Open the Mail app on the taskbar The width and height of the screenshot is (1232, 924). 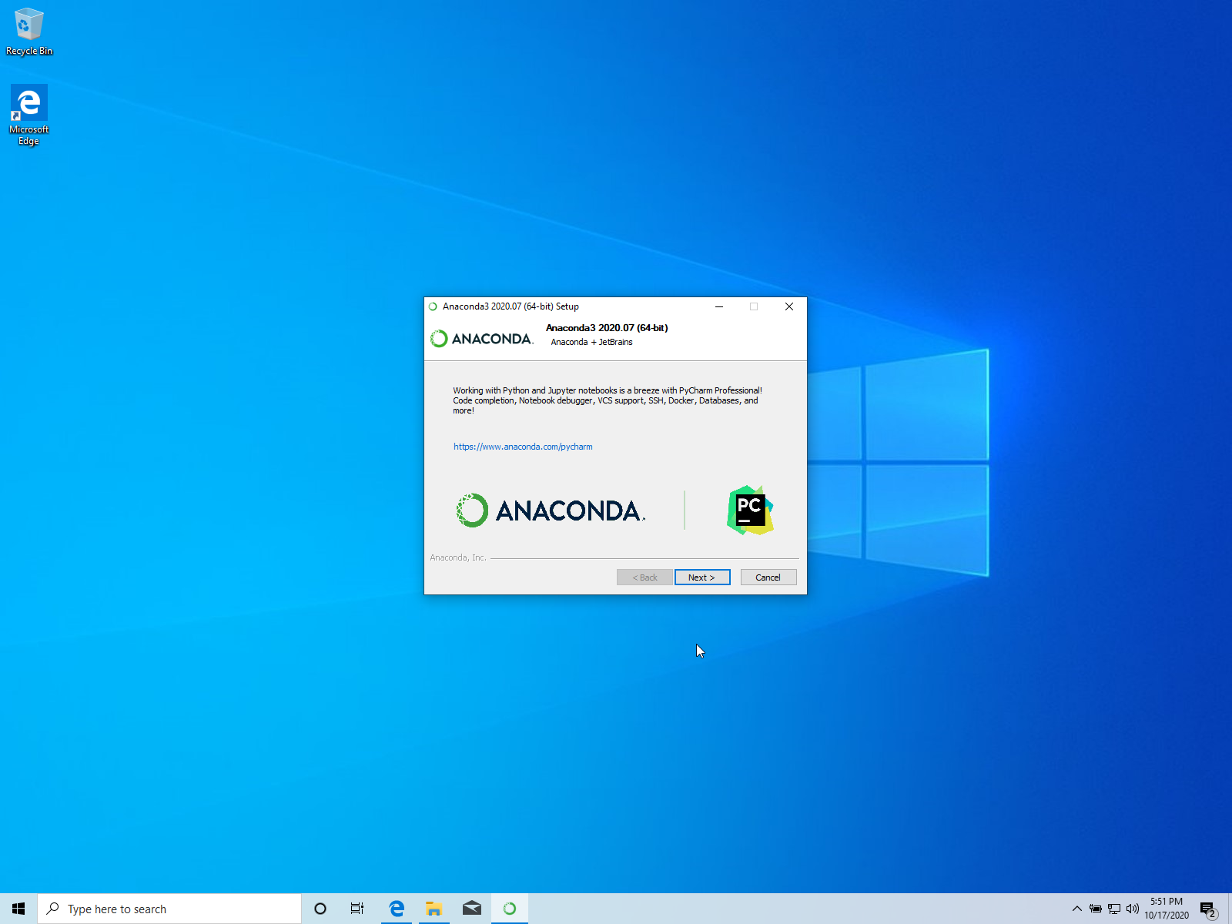472,909
